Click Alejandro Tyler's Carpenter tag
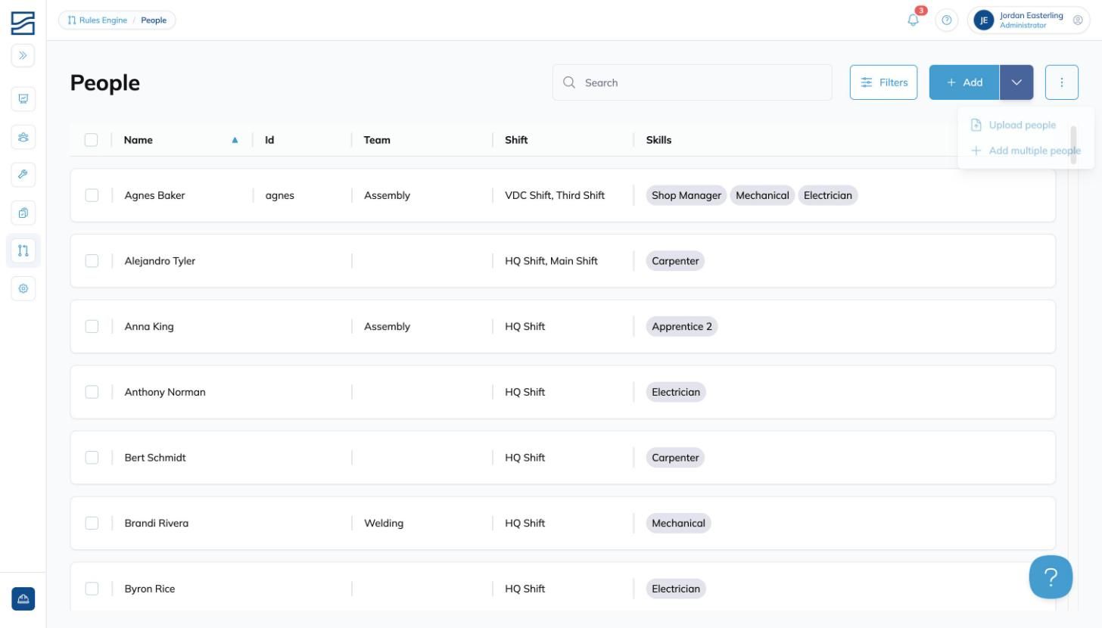 tap(675, 261)
